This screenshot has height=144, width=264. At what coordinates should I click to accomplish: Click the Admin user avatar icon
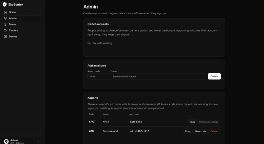6,141
